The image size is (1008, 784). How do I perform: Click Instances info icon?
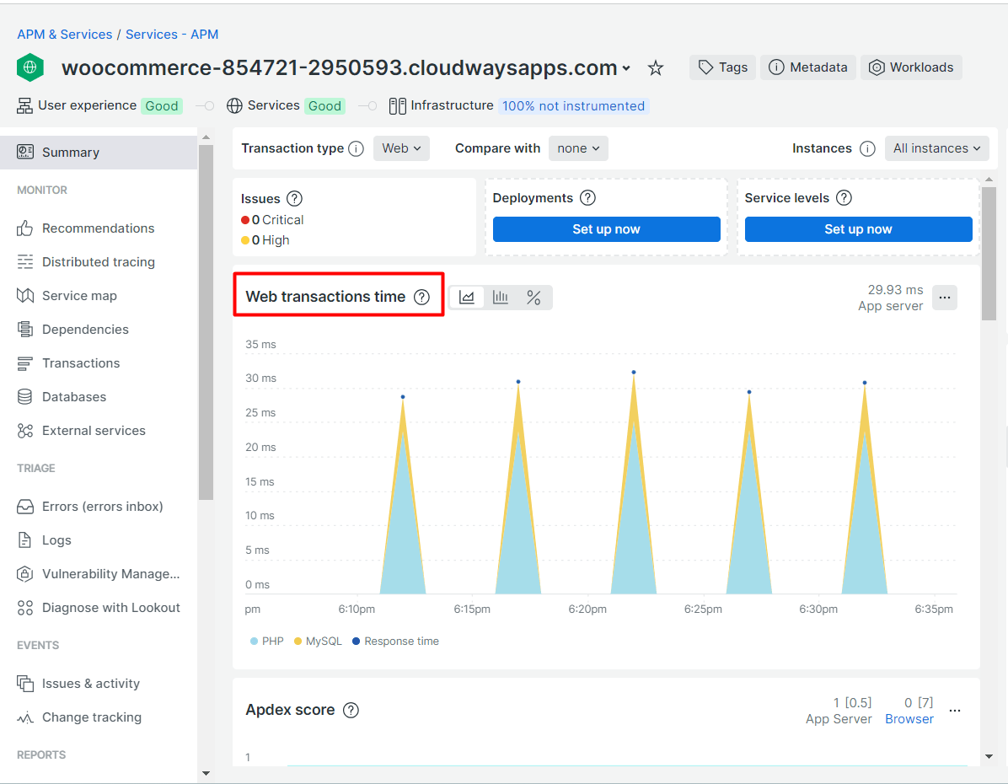[x=867, y=149]
